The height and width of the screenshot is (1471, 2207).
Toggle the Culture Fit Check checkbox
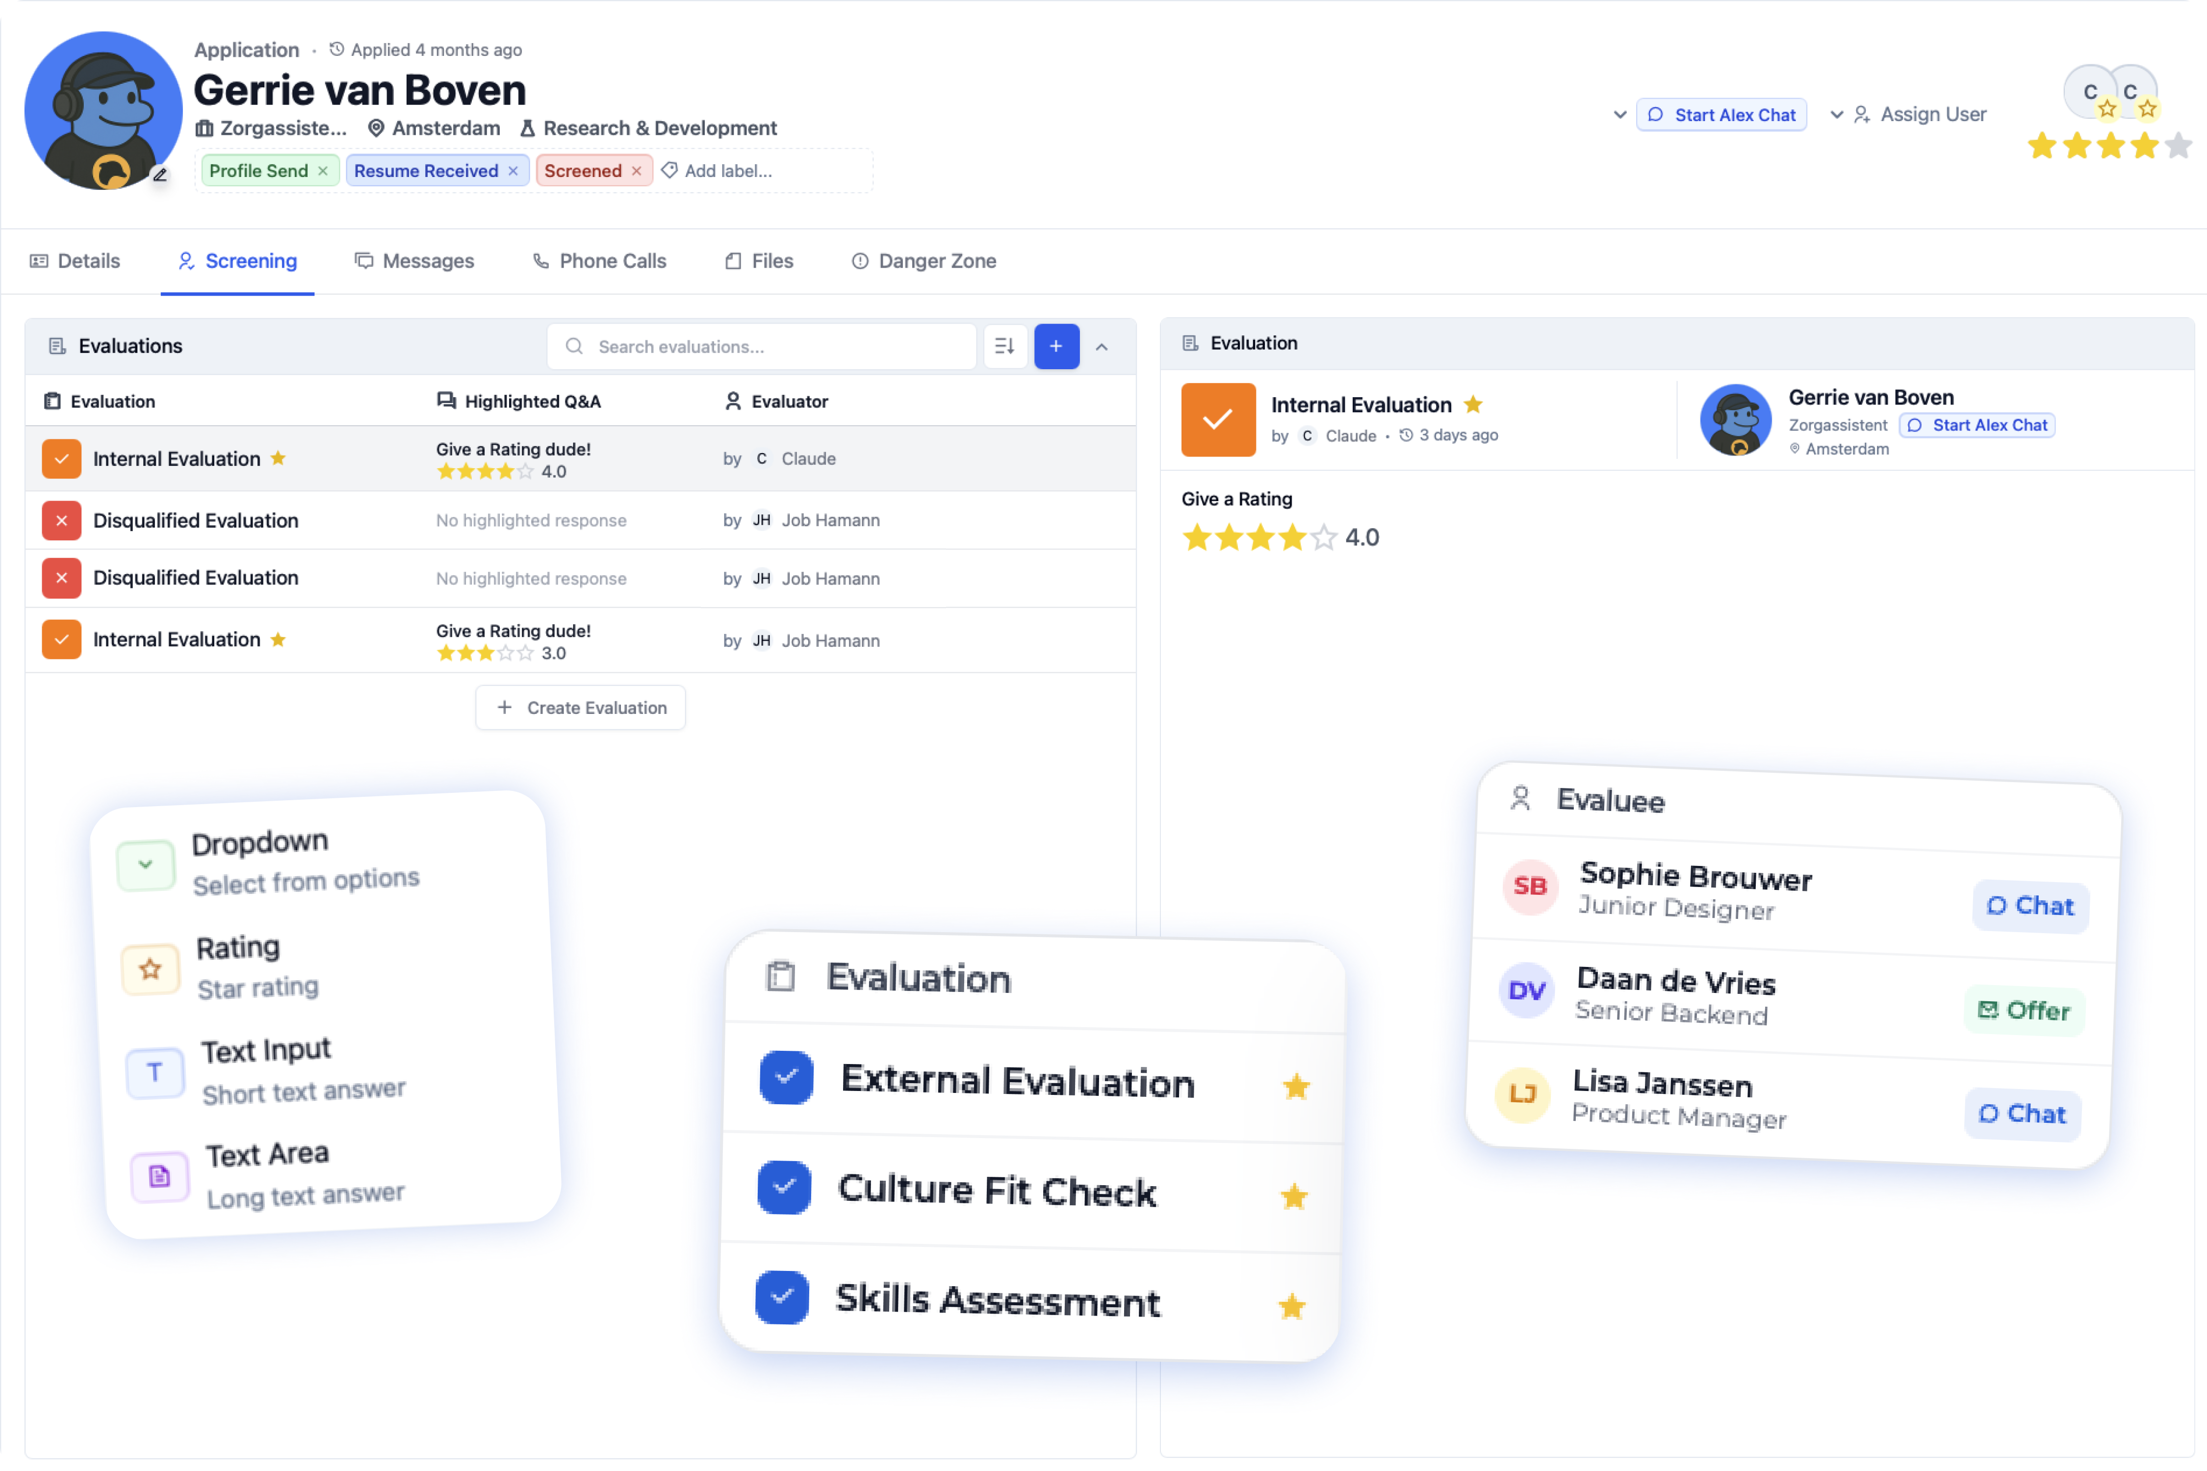pyautogui.click(x=784, y=1187)
